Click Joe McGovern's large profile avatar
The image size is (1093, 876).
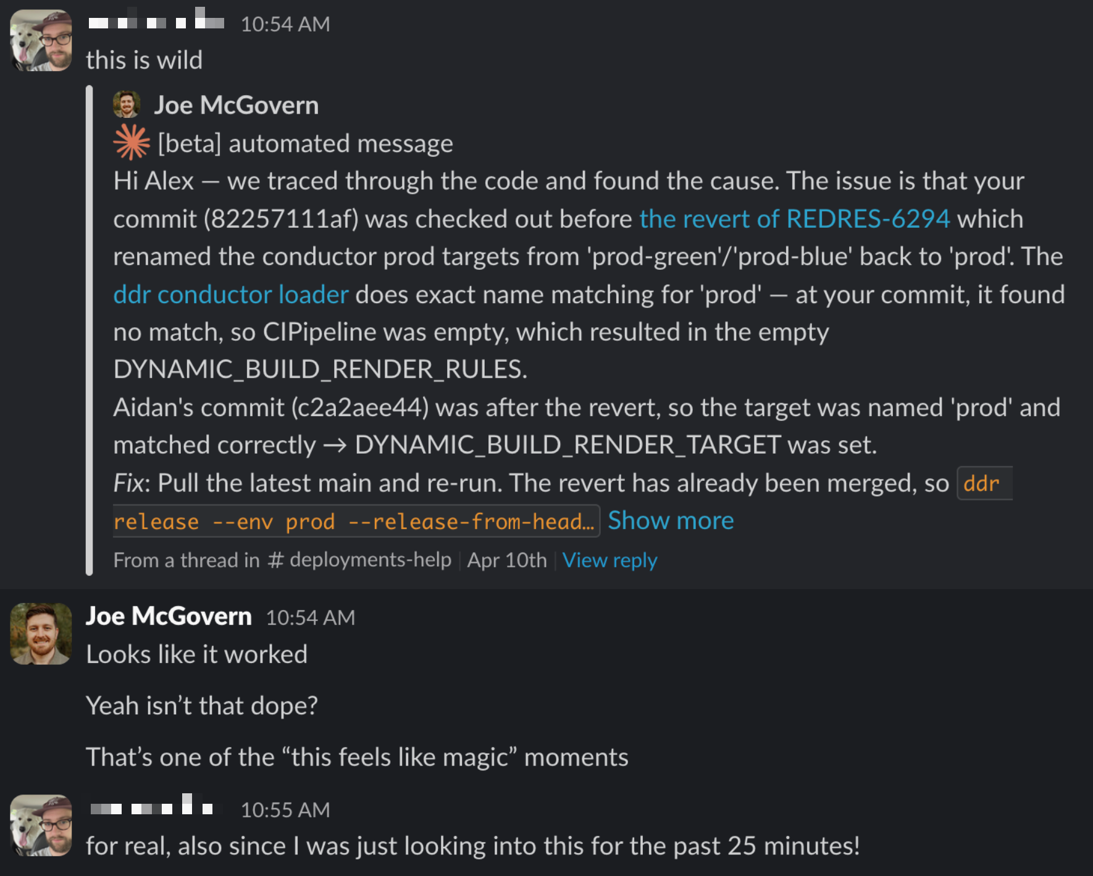click(x=41, y=633)
